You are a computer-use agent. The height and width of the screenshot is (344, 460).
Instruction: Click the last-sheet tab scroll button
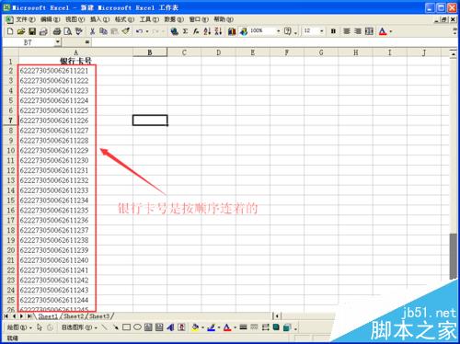click(29, 315)
